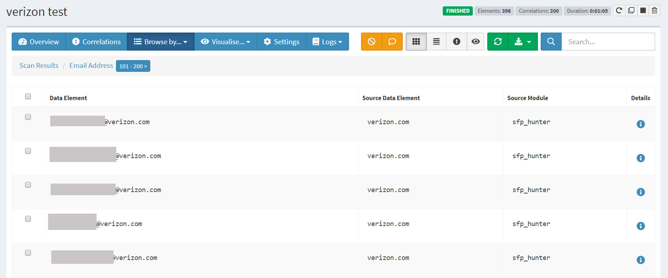Click the clone scan icon
Image resolution: width=668 pixels, height=278 pixels.
click(631, 11)
